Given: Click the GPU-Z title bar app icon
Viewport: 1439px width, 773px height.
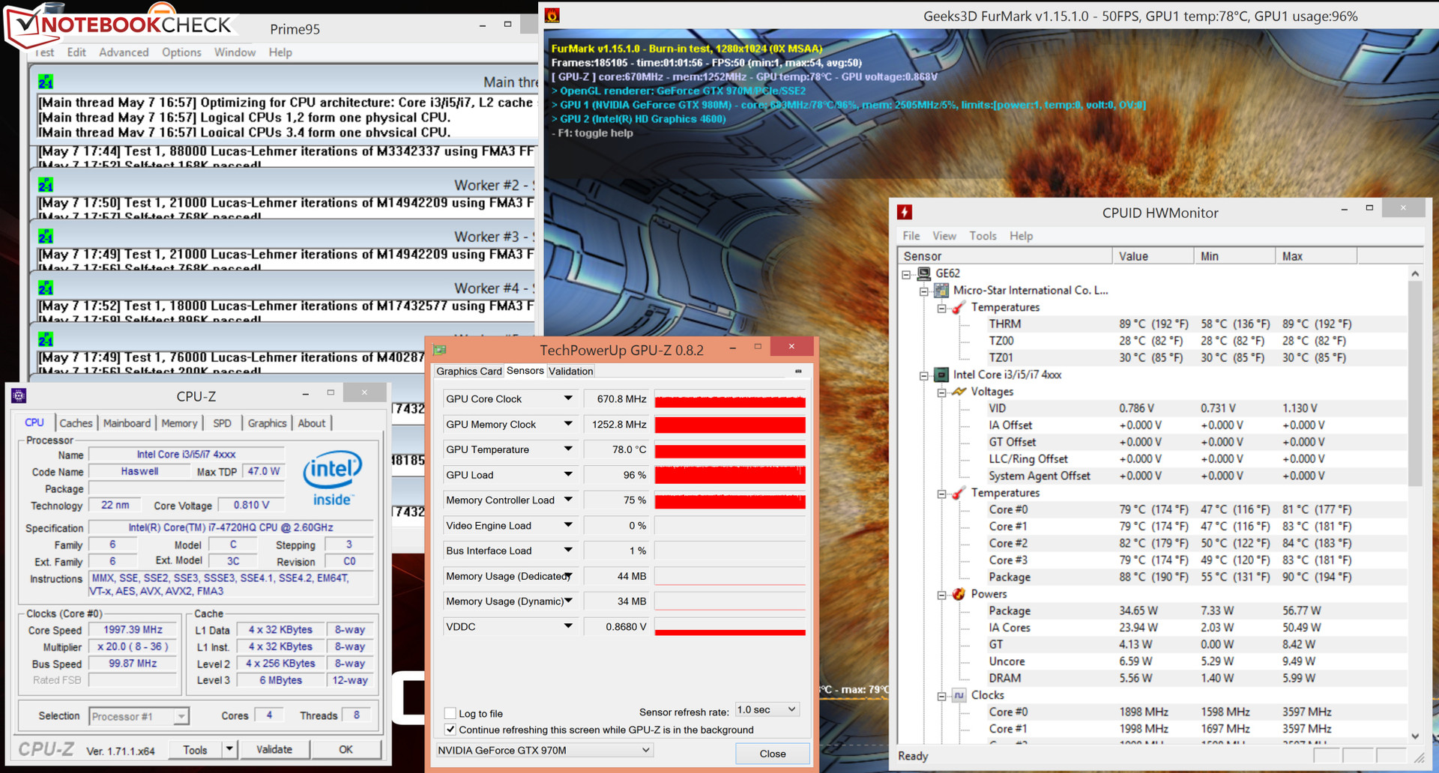Looking at the screenshot, I should (440, 350).
